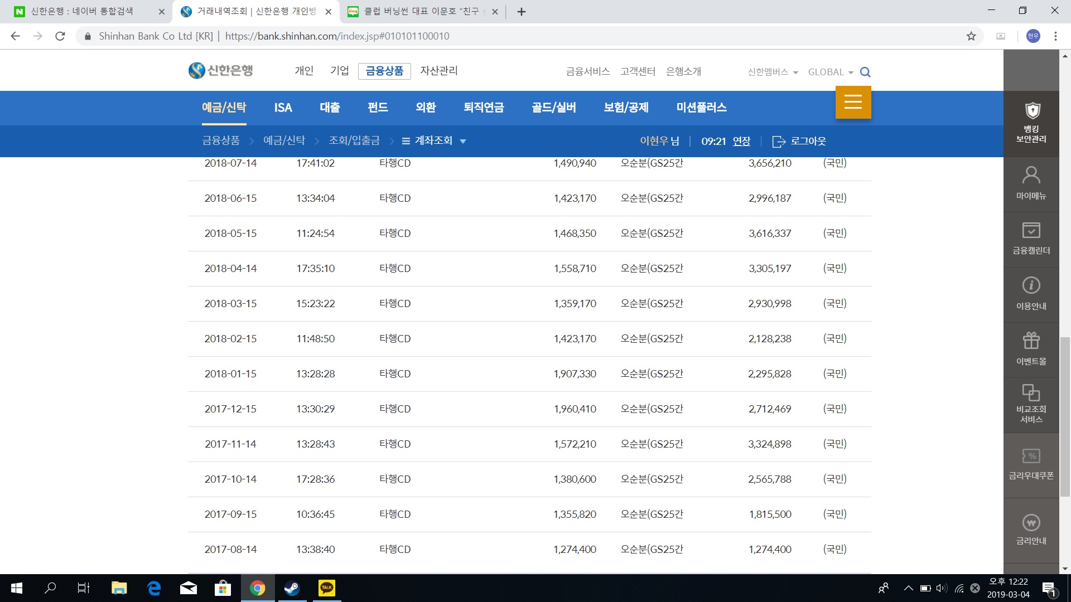Click 은행소개 link
Screen dimensions: 1071x602
click(684, 71)
